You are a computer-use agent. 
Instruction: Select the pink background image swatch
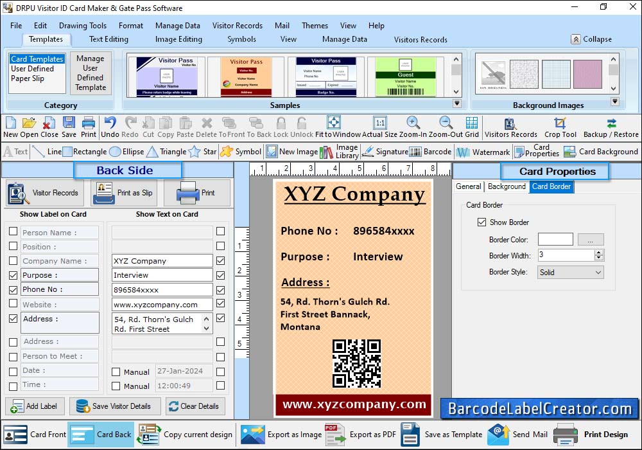click(587, 74)
